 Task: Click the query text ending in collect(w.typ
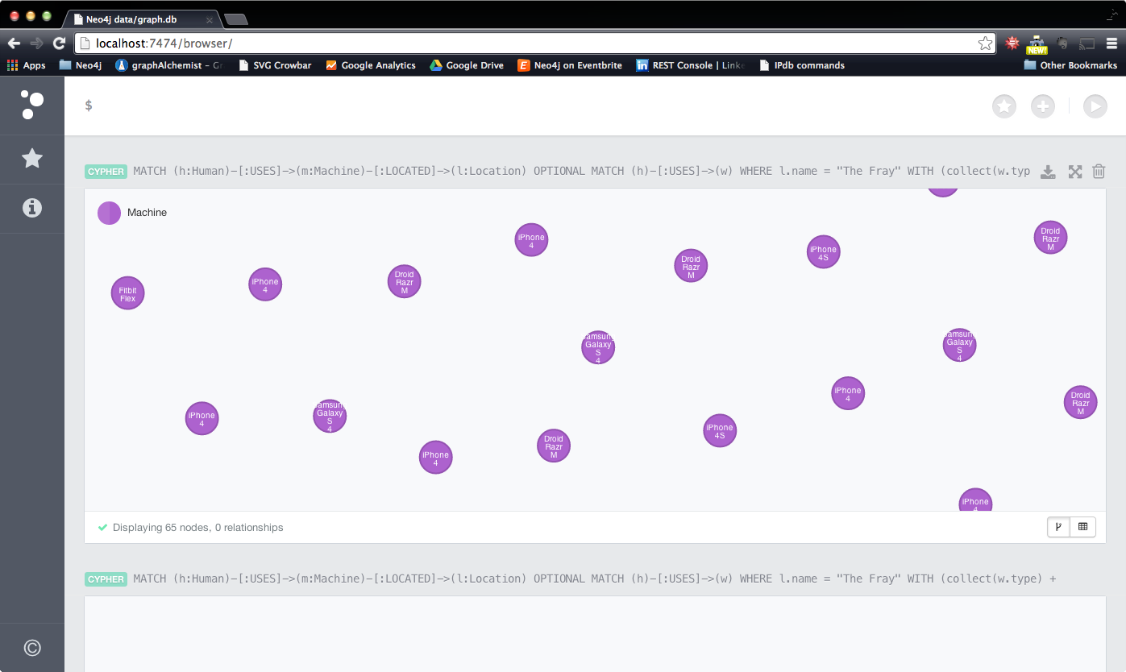581,171
